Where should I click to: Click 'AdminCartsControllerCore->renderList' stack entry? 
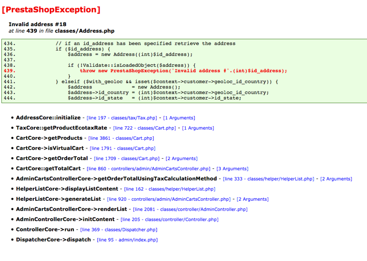(72, 209)
